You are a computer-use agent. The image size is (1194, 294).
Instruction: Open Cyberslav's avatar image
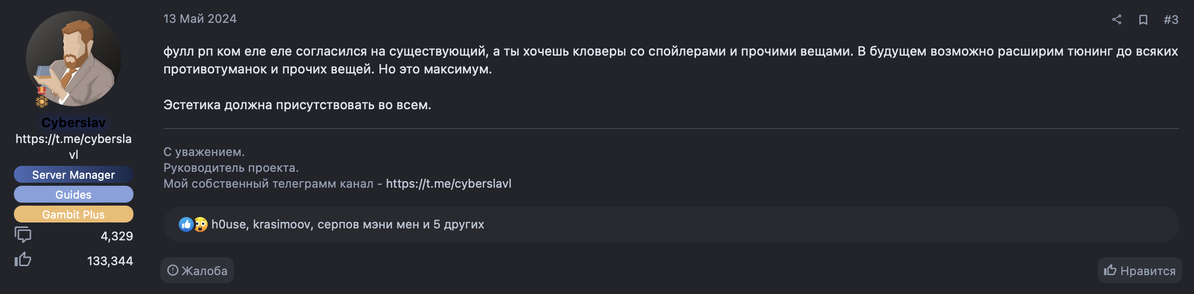(x=74, y=59)
